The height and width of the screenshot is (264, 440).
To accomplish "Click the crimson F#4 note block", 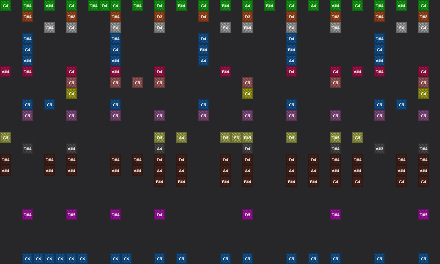I will pyautogui.click(x=225, y=71).
